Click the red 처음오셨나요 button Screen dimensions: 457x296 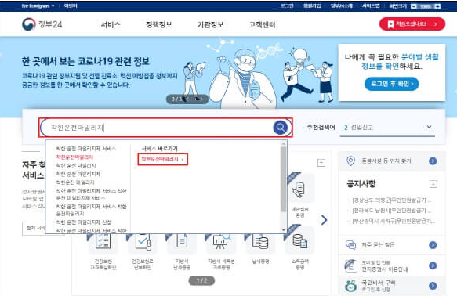point(412,23)
